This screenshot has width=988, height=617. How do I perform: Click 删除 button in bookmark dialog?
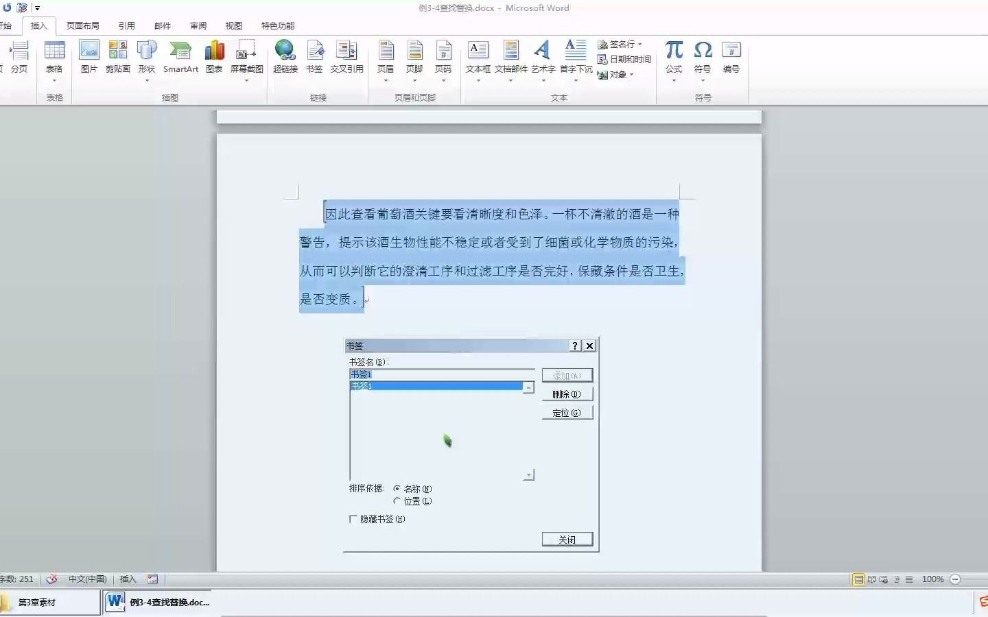click(x=567, y=394)
